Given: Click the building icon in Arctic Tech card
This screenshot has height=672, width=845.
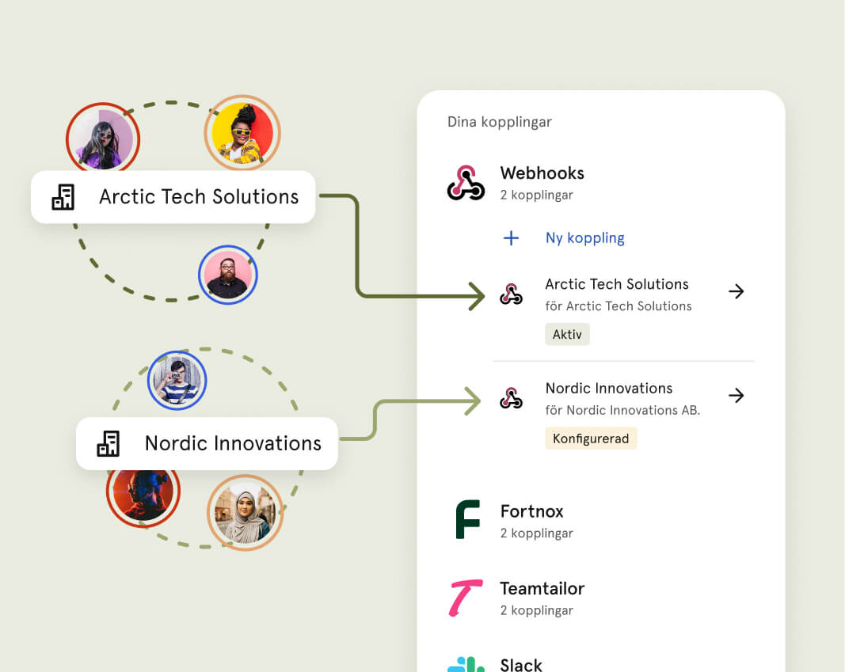Looking at the screenshot, I should [x=63, y=197].
